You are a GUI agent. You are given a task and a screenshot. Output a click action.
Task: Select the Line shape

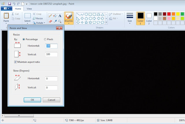coord(78,14)
